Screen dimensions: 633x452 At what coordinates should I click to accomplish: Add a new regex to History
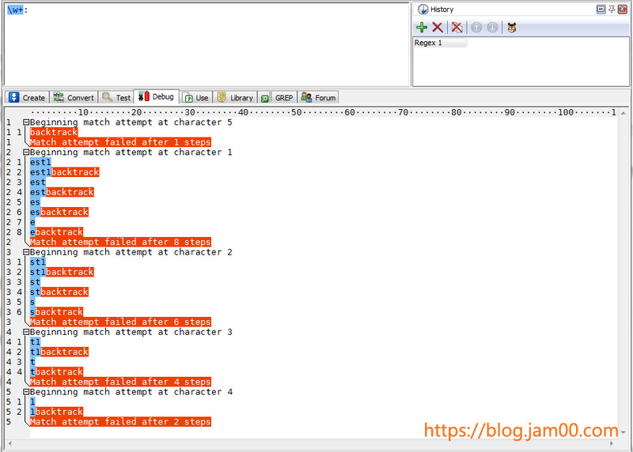(x=422, y=28)
